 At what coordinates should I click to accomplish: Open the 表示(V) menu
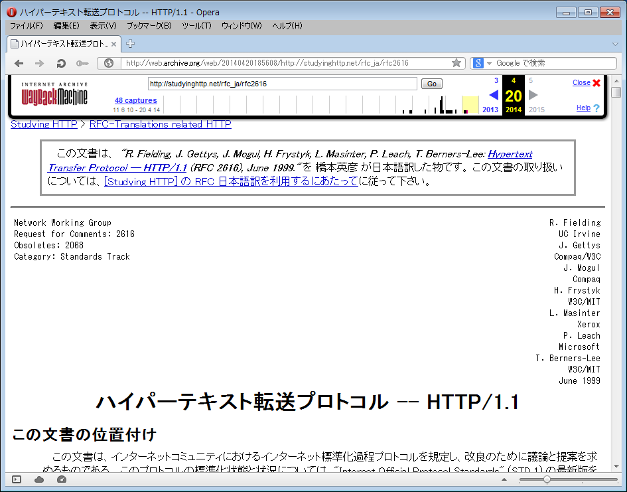tap(103, 26)
